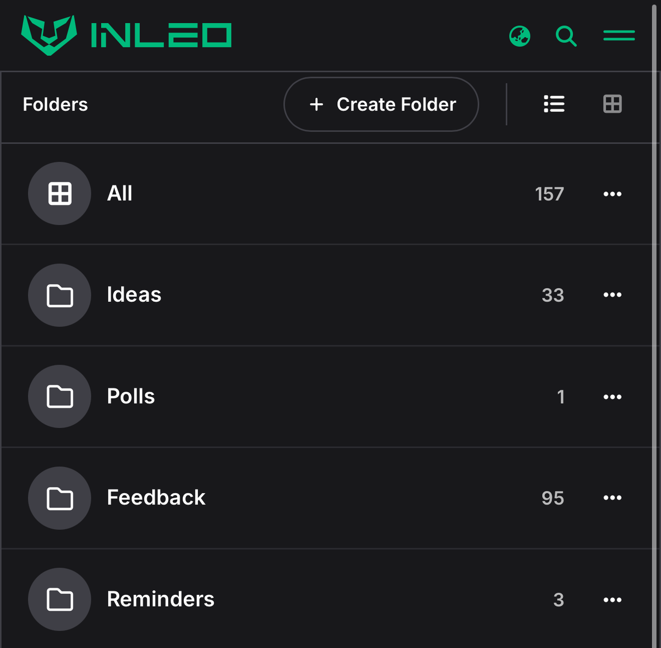The height and width of the screenshot is (648, 661).
Task: Click the Reminders folder icon
Action: 59,599
